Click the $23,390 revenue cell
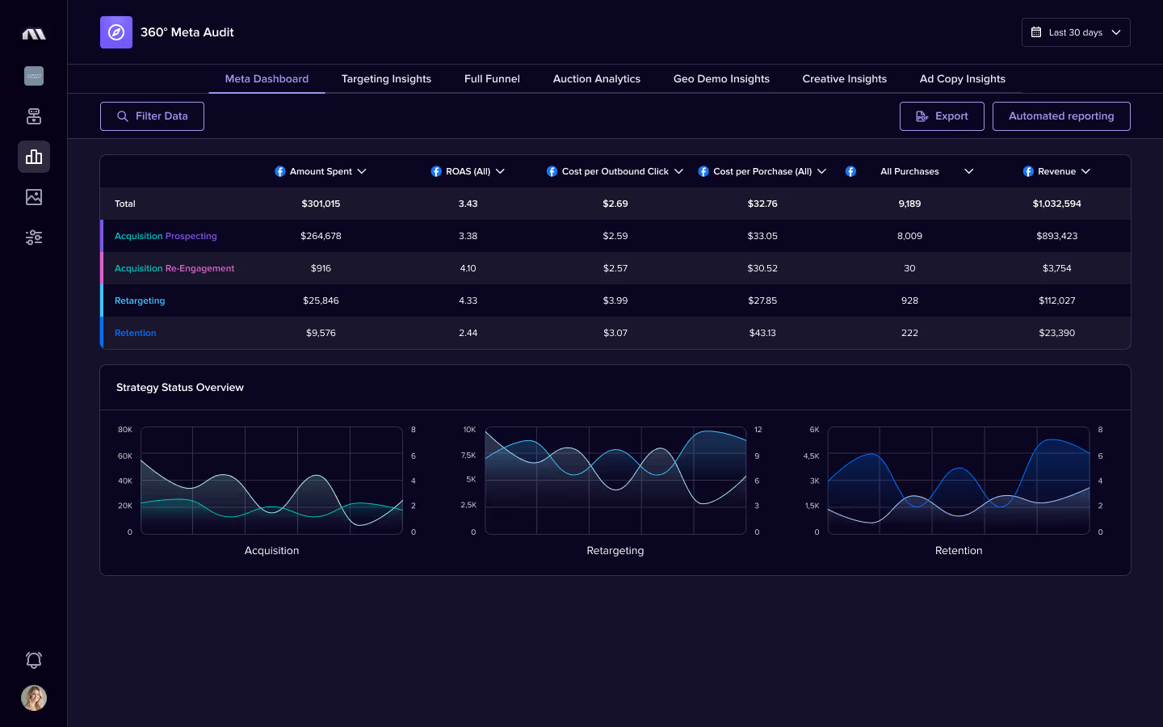The height and width of the screenshot is (727, 1163). pos(1056,333)
